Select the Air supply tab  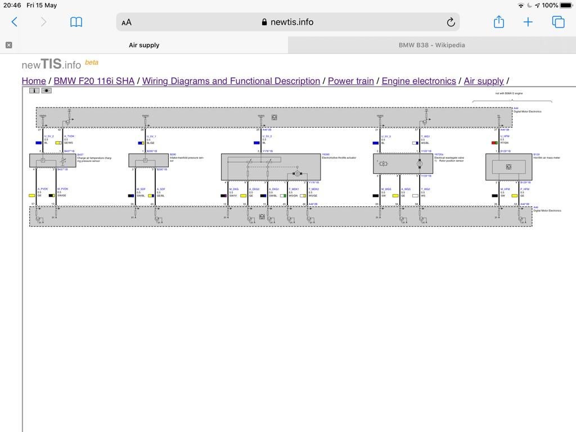pos(144,45)
